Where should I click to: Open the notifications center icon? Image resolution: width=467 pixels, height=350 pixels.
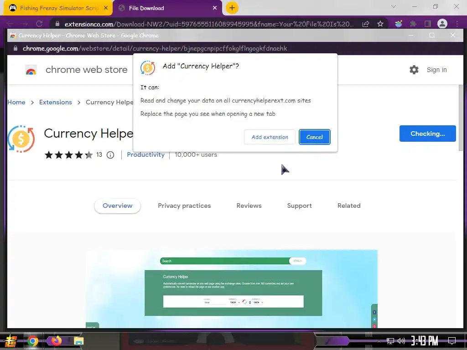pyautogui.click(x=452, y=340)
